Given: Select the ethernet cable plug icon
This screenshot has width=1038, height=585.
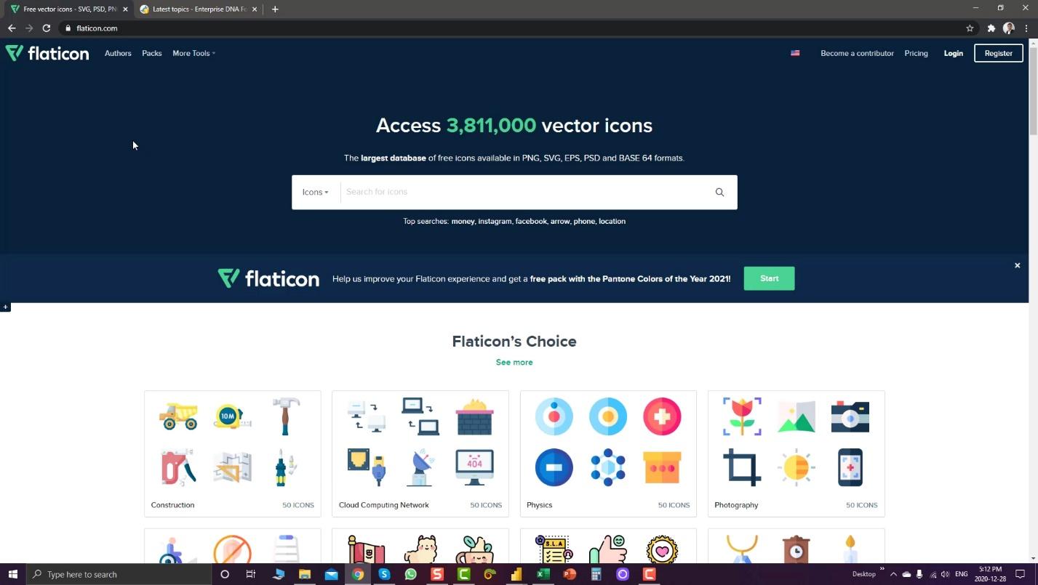Looking at the screenshot, I should click(x=366, y=467).
